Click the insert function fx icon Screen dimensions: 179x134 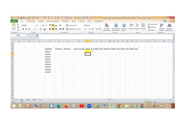37,35
